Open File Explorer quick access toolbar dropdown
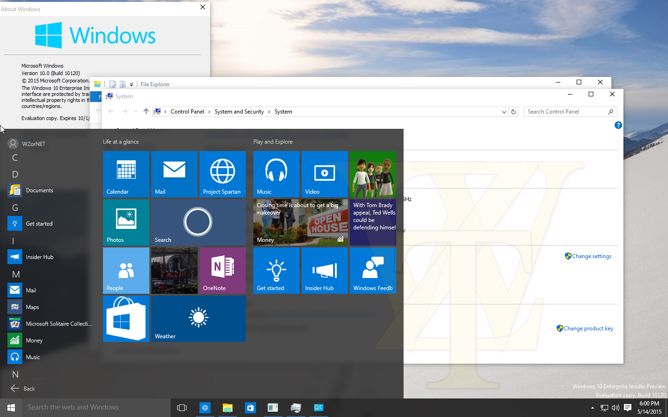The width and height of the screenshot is (668, 417). (131, 84)
